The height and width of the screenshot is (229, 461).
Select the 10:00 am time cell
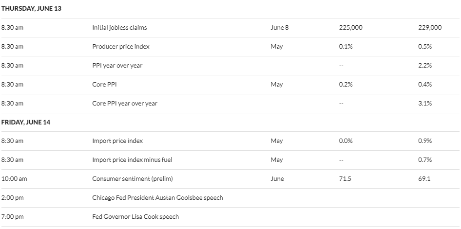(14, 178)
